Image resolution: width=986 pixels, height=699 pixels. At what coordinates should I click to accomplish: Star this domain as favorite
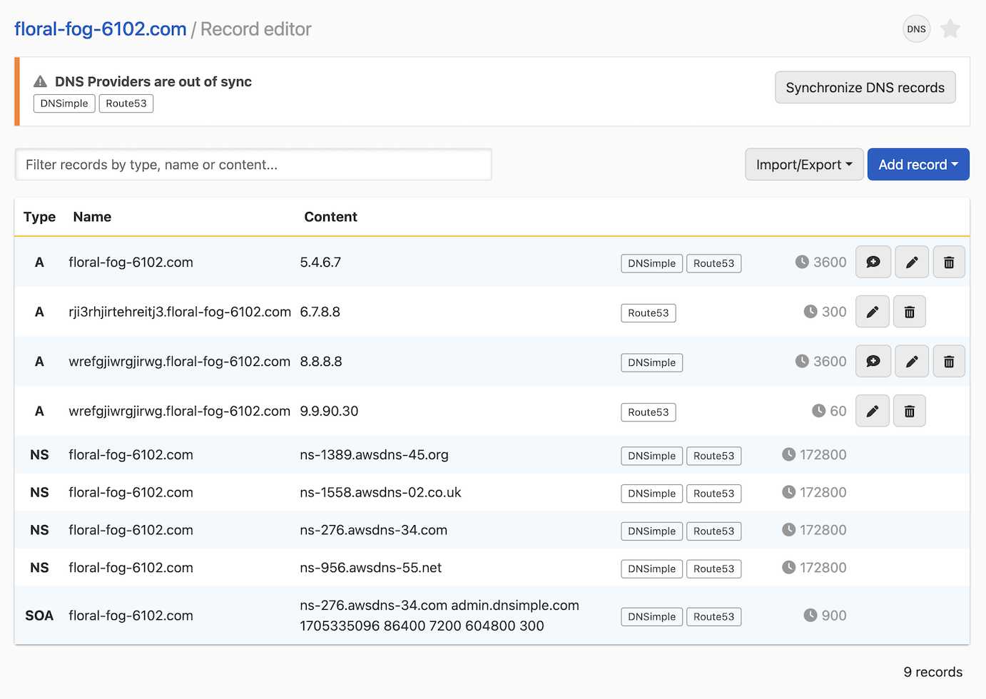950,29
